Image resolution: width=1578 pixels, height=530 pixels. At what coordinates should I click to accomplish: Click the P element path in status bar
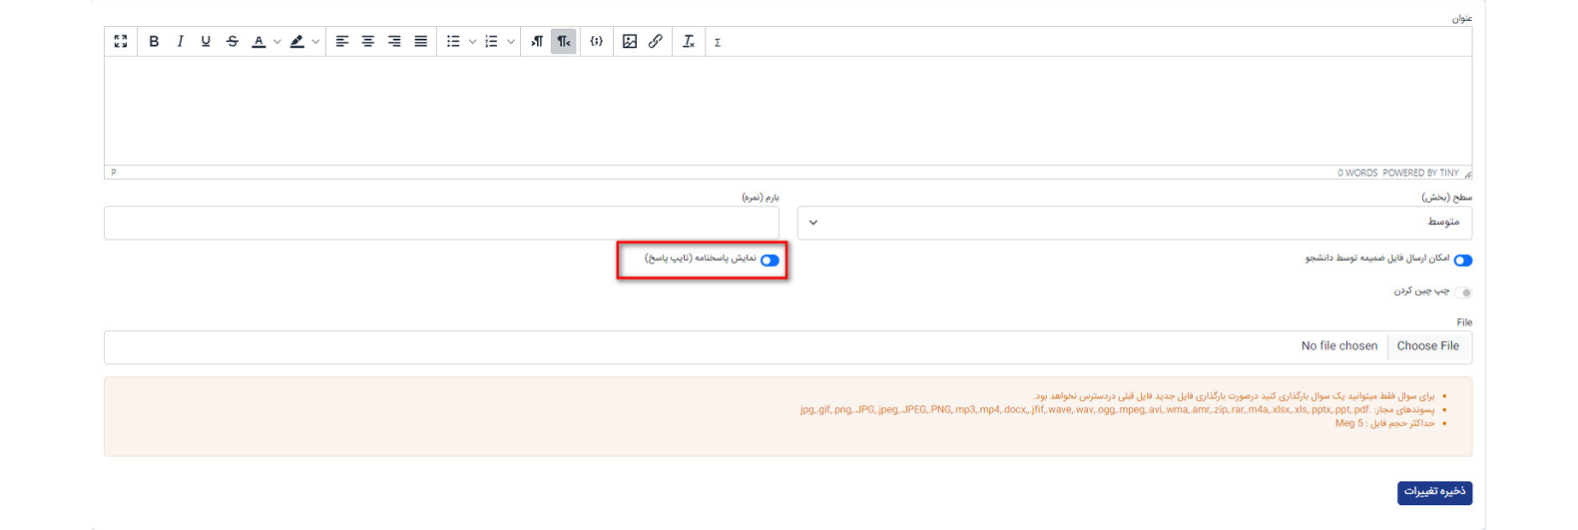point(114,173)
